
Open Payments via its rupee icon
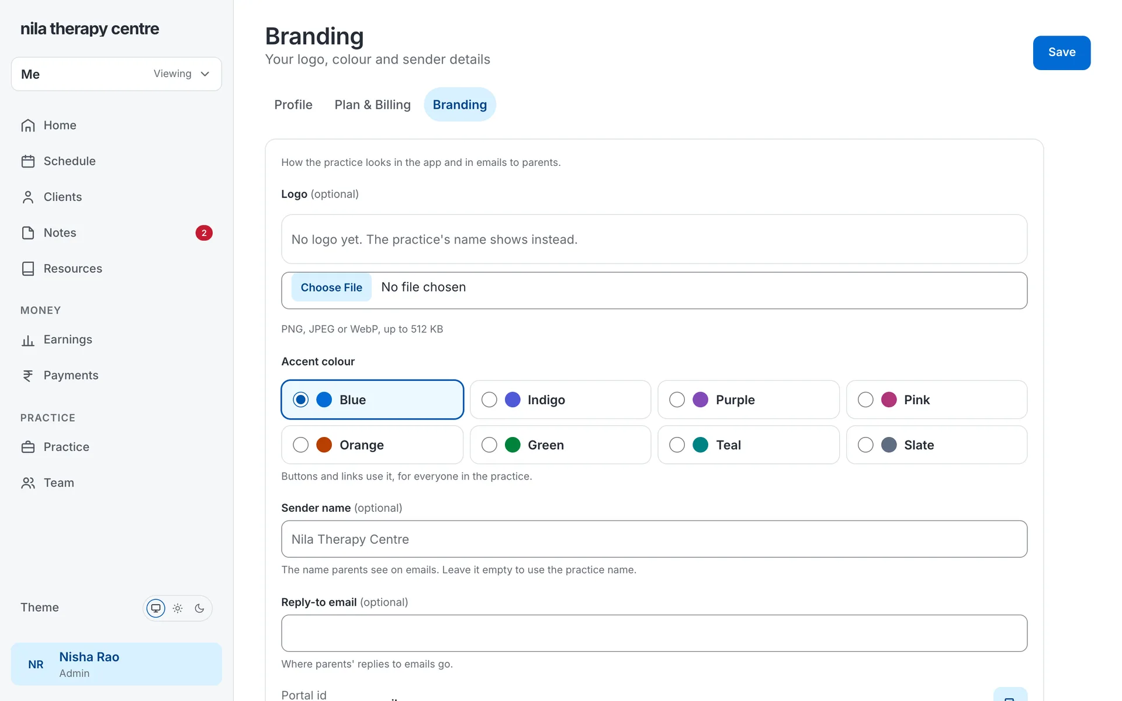point(27,376)
